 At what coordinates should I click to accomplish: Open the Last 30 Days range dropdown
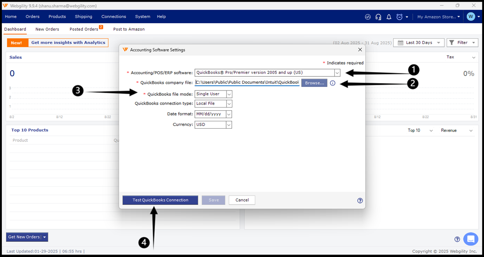tap(418, 43)
